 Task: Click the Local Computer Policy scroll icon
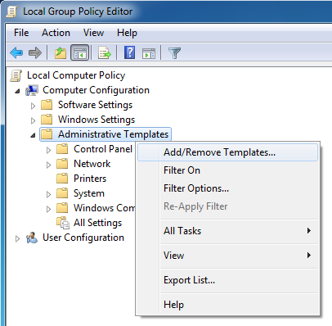point(16,75)
